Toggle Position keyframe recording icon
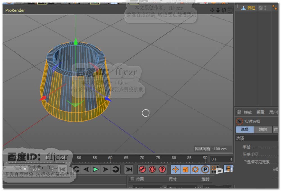The image size is (281, 191). 176,169
